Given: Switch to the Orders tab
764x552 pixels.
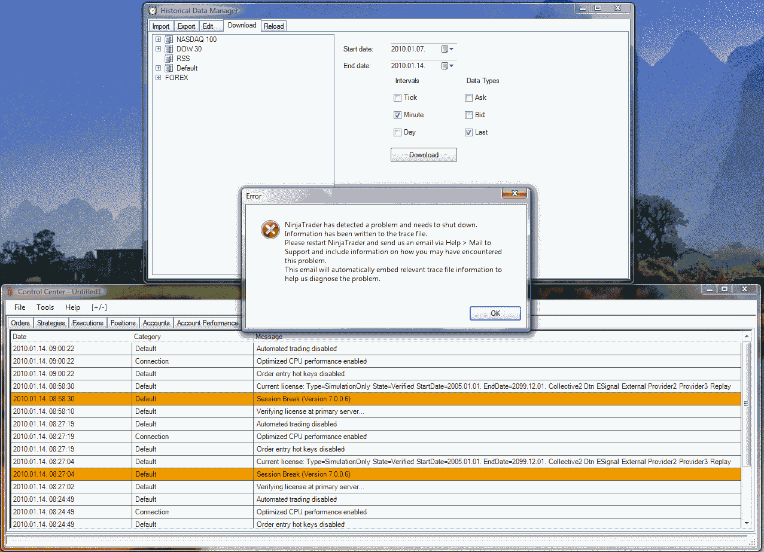Looking at the screenshot, I should (x=20, y=323).
